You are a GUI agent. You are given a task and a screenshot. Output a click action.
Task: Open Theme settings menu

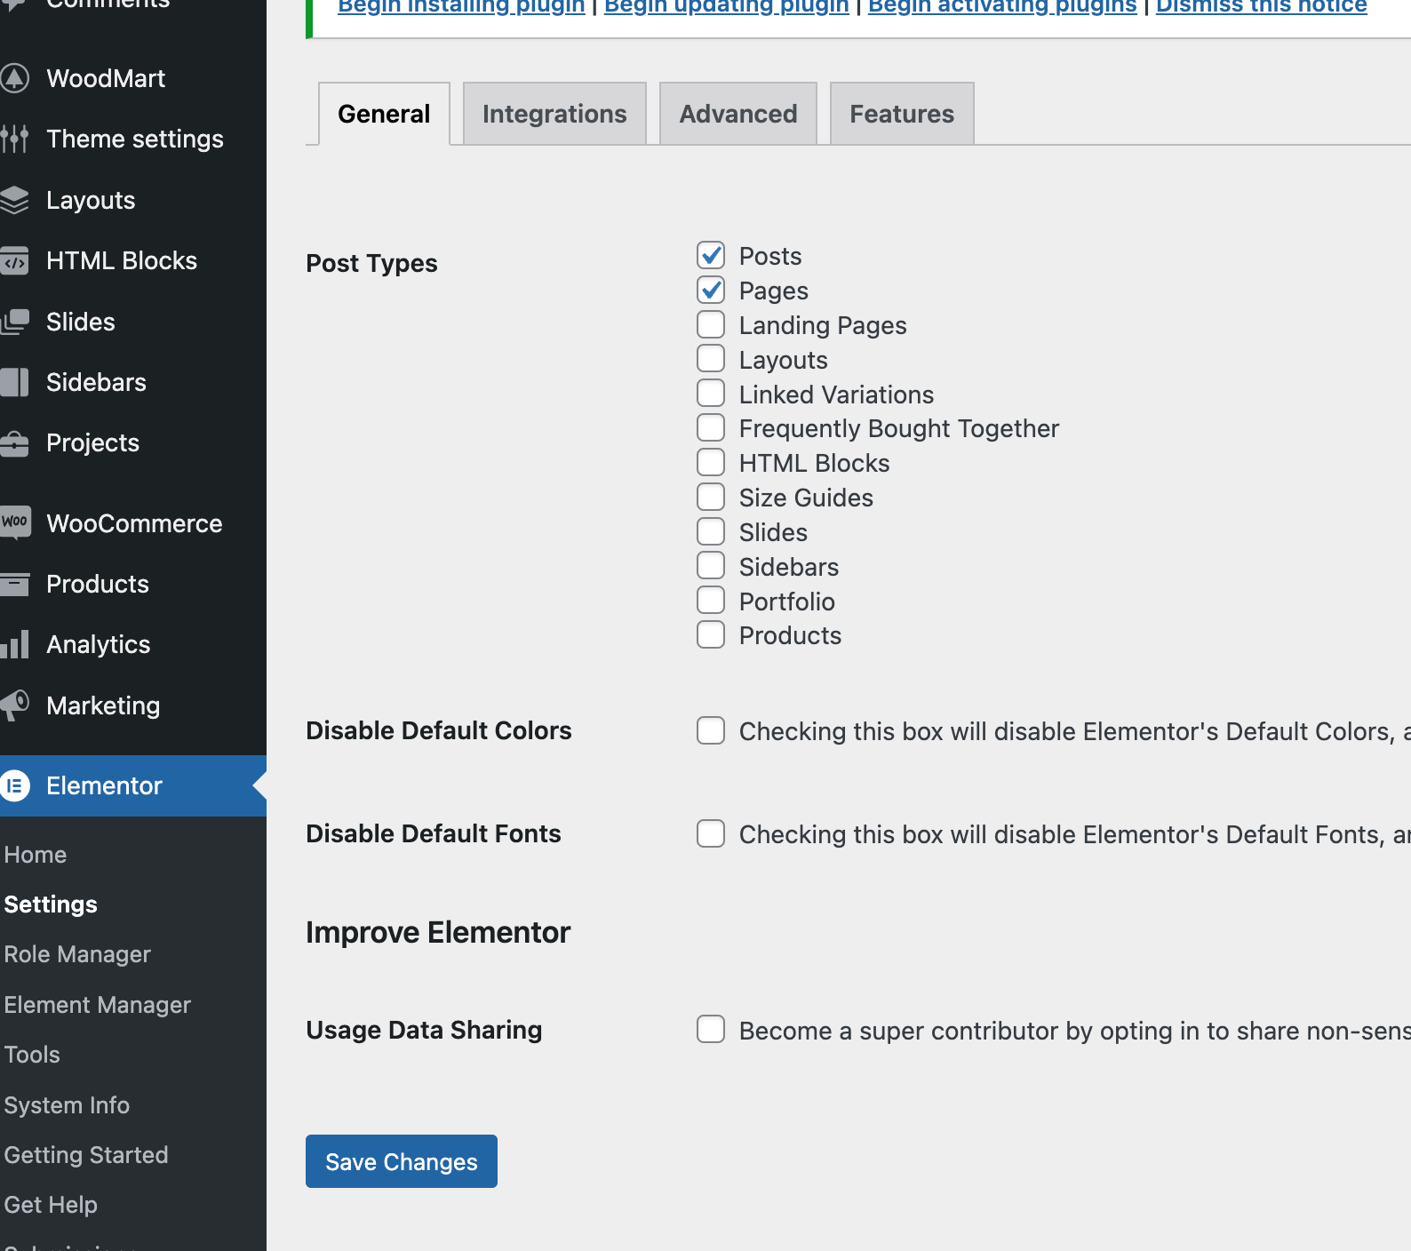pyautogui.click(x=133, y=139)
